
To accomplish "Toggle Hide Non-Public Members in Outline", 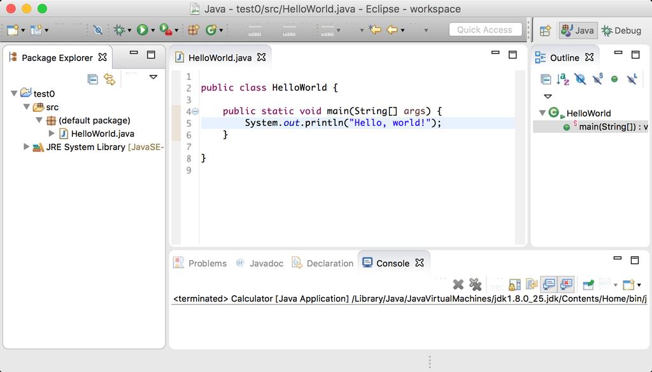I will pyautogui.click(x=614, y=79).
